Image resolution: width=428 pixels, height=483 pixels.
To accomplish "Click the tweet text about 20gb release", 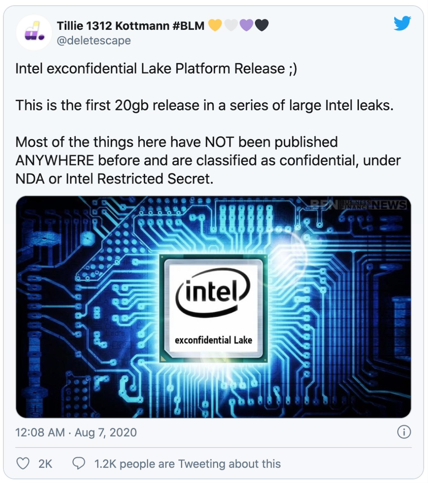I will tap(204, 105).
